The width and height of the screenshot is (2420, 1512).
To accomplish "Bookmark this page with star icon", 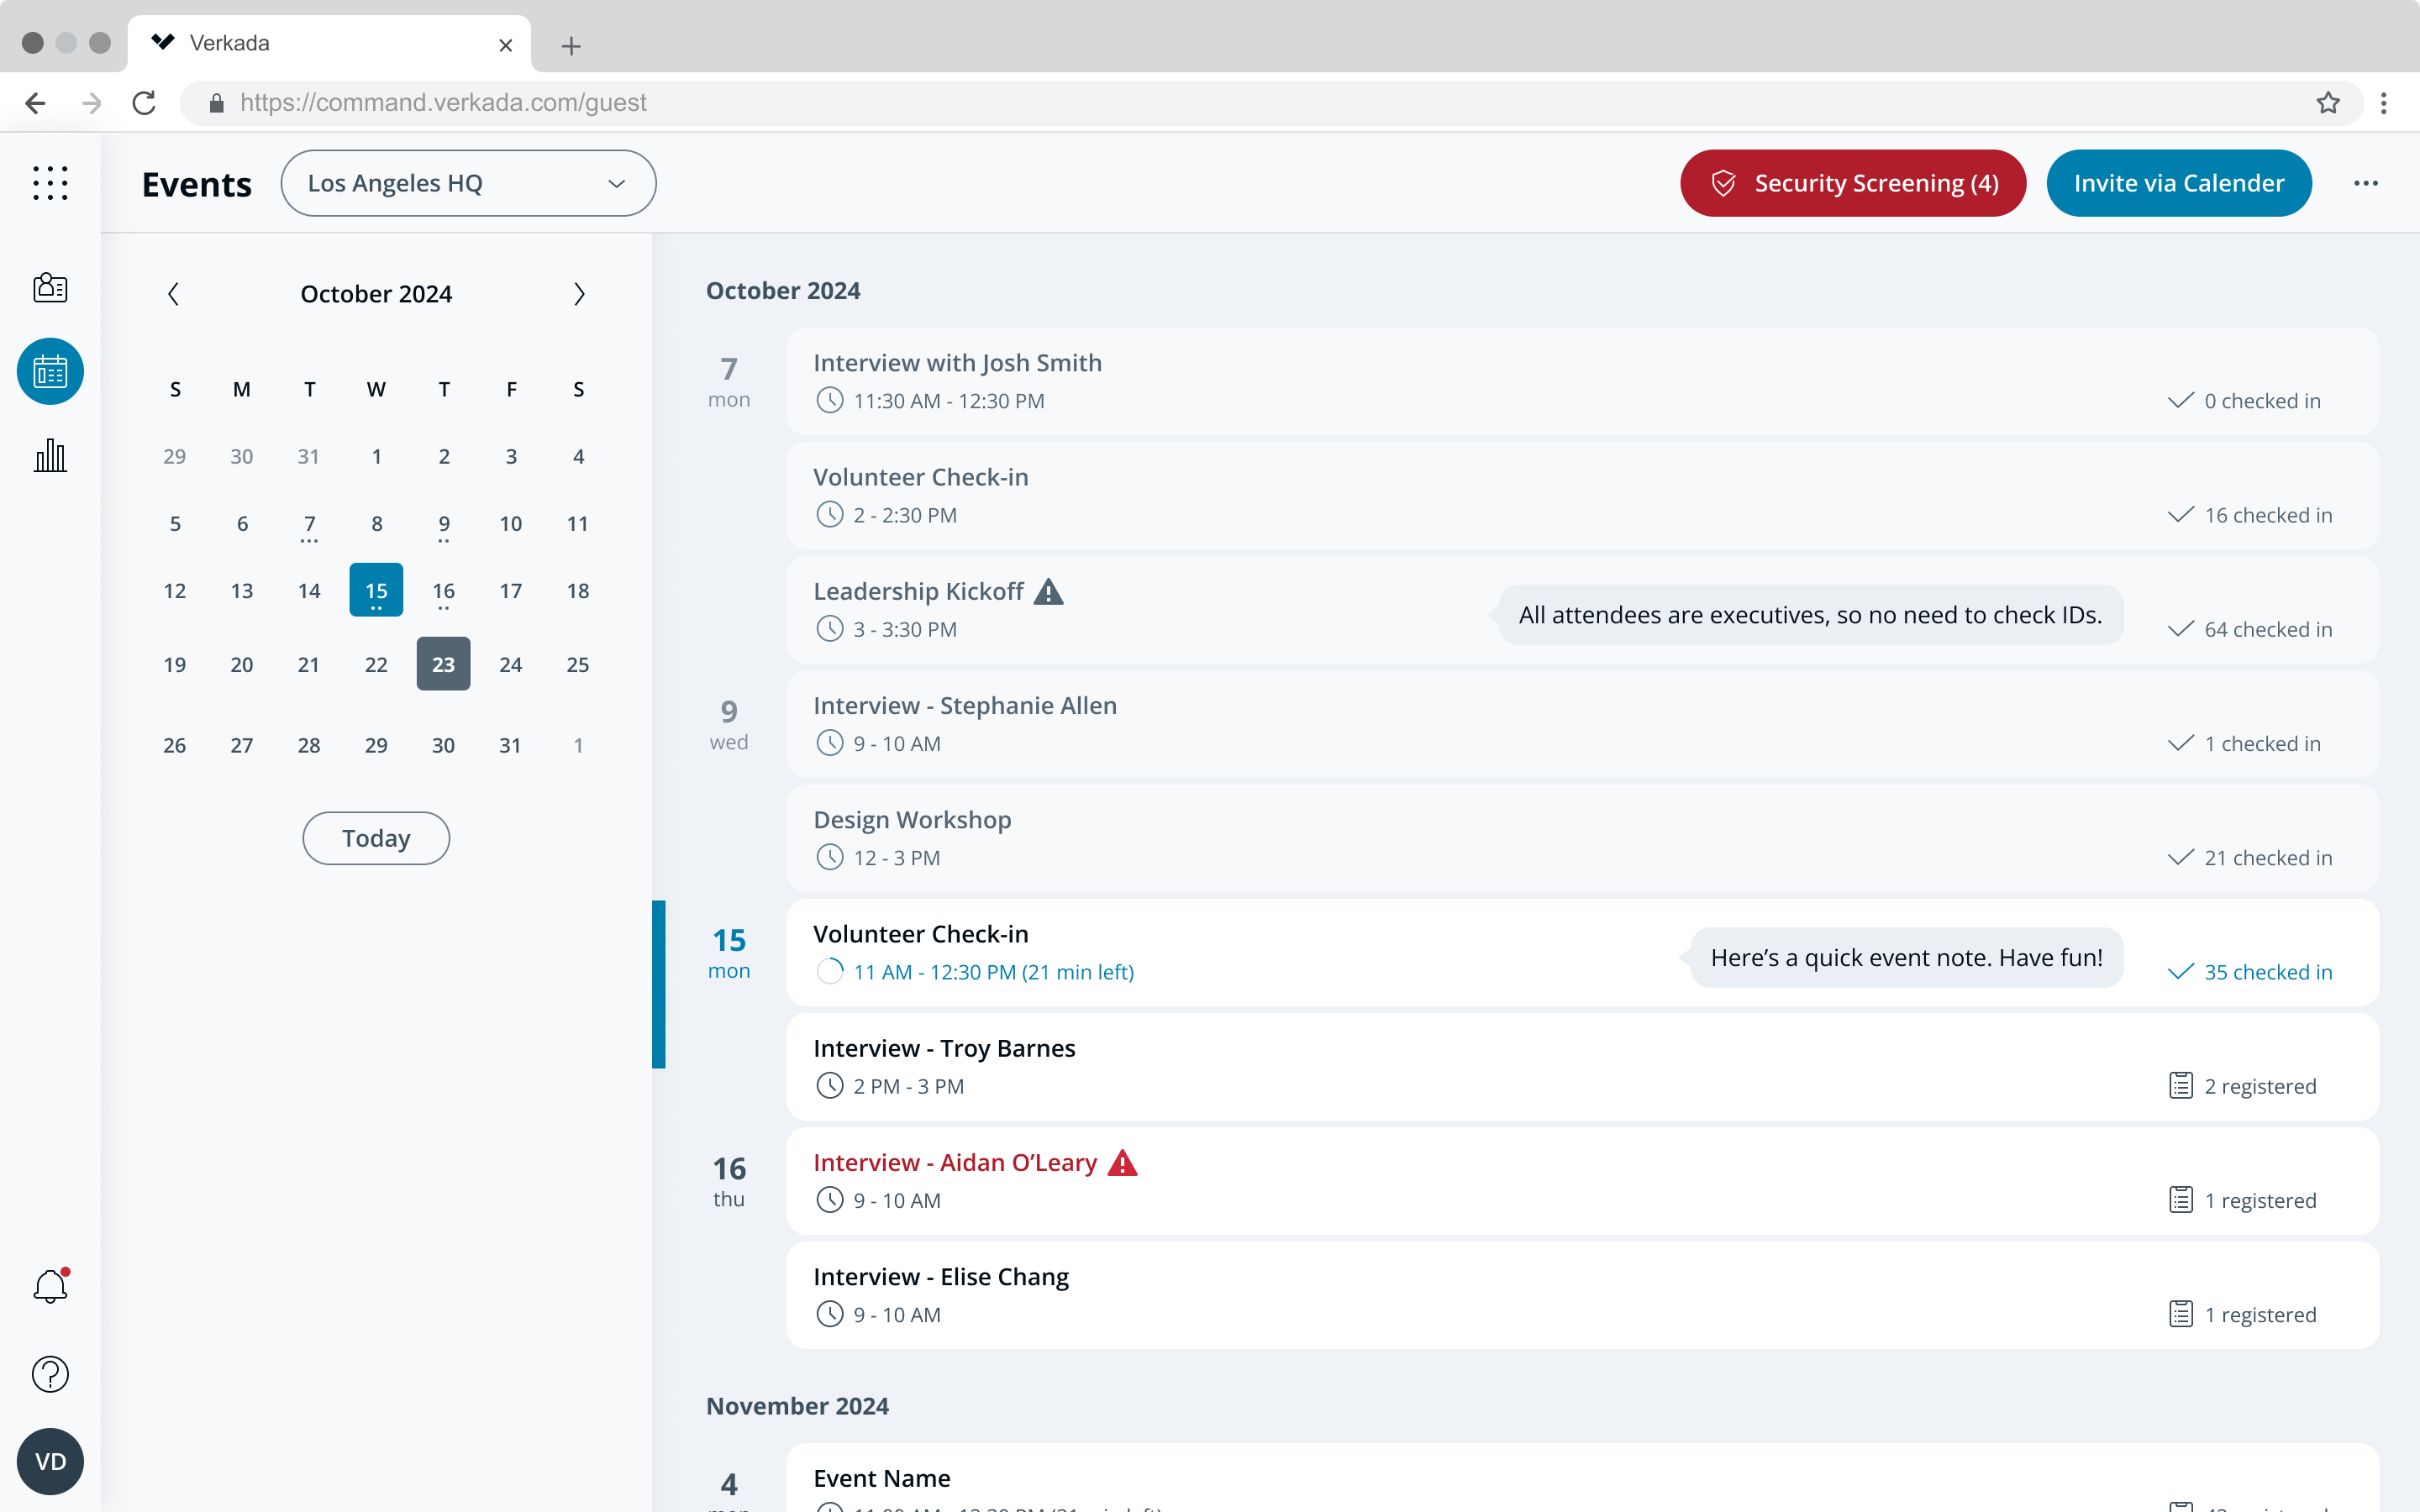I will [x=2328, y=103].
